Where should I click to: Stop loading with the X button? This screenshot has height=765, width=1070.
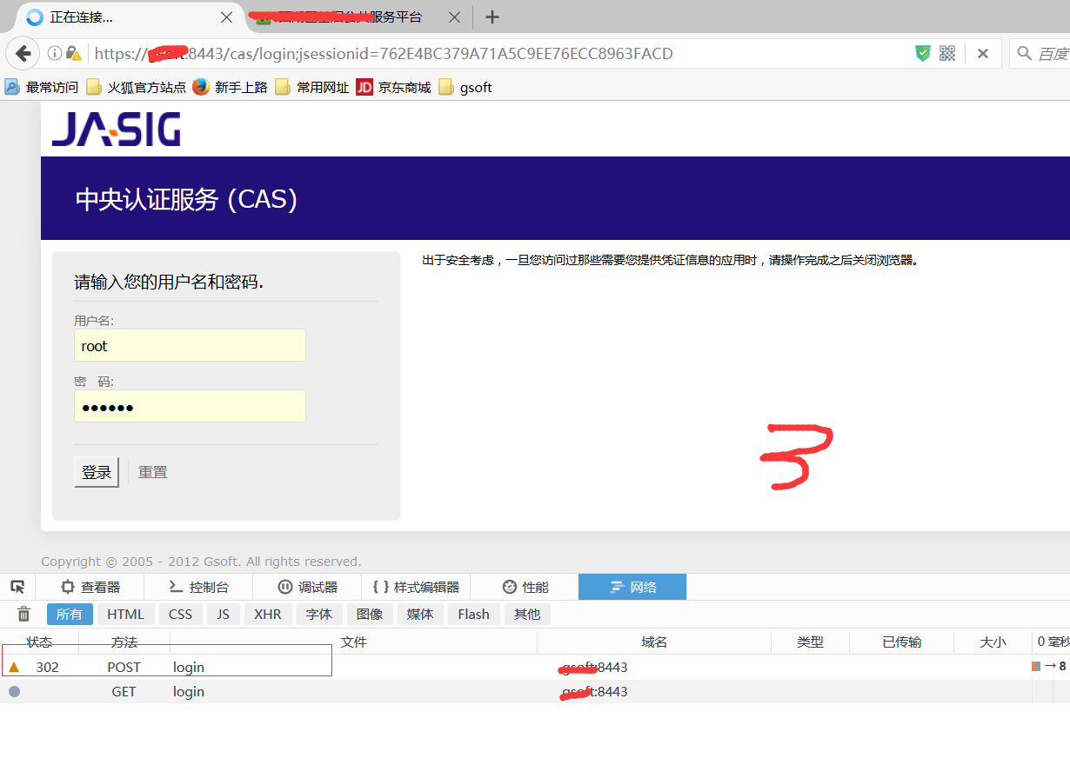(983, 53)
